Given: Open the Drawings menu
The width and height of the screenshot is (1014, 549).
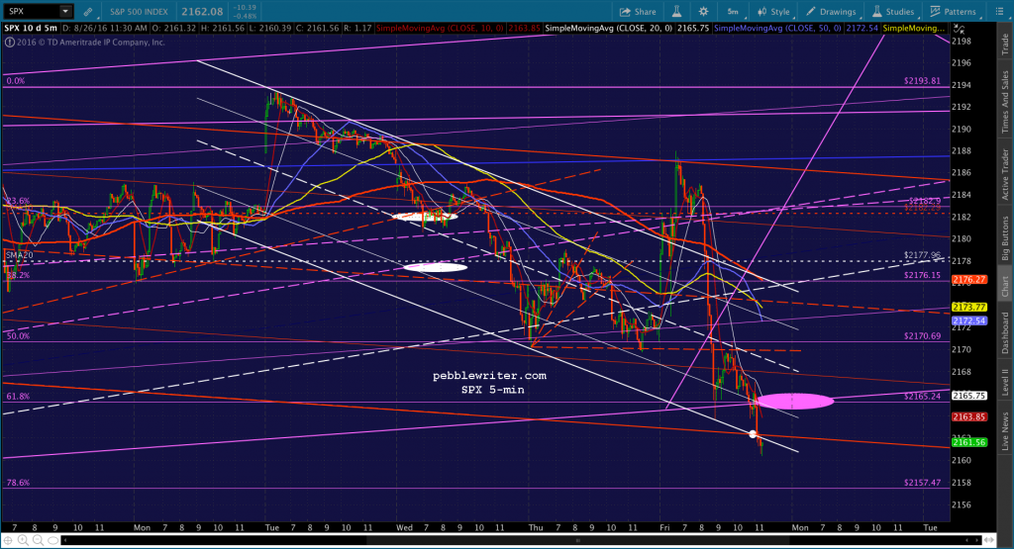Looking at the screenshot, I should [x=831, y=12].
